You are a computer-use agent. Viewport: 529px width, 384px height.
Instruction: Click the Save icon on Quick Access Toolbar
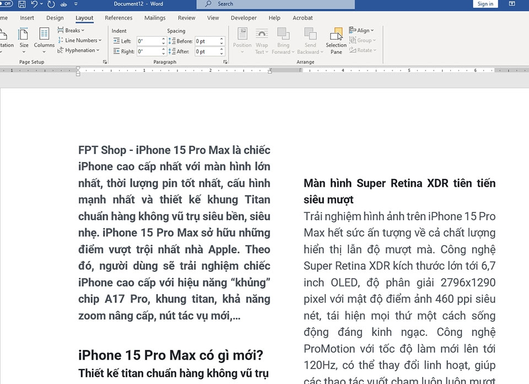click(21, 4)
